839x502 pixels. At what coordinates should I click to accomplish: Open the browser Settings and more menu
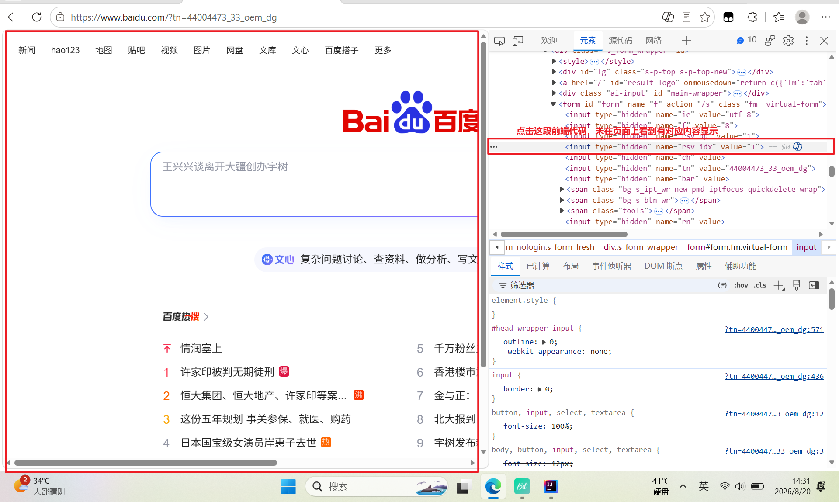pos(825,17)
